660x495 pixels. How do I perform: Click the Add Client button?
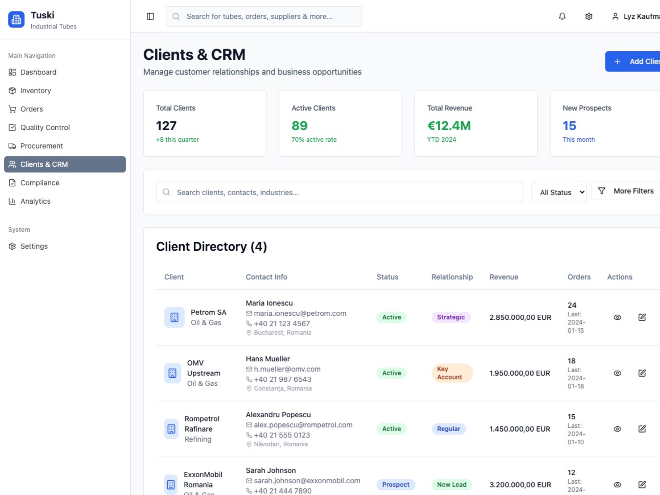click(632, 62)
